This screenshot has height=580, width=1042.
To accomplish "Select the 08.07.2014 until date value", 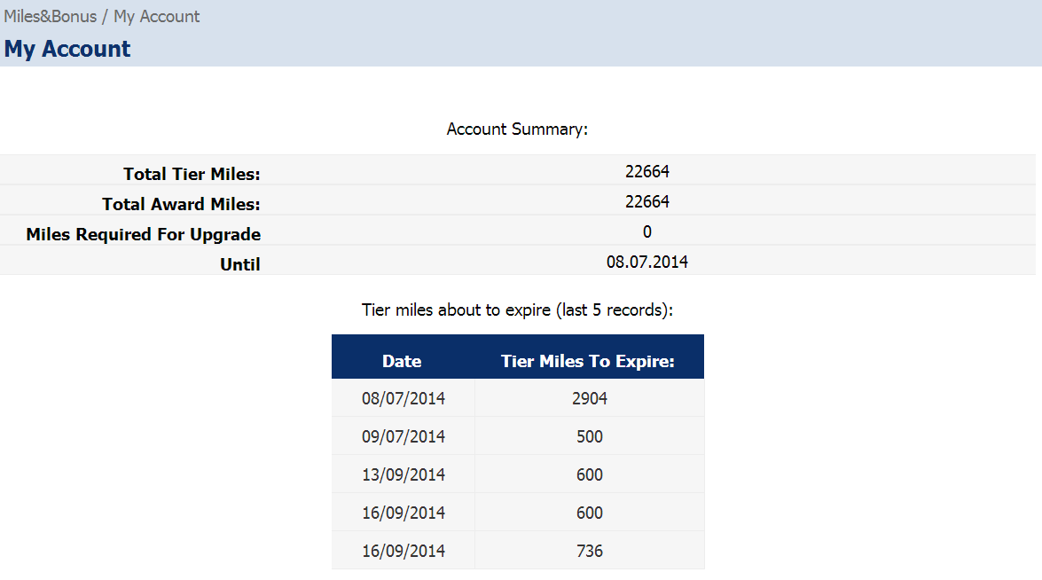I will pos(646,262).
